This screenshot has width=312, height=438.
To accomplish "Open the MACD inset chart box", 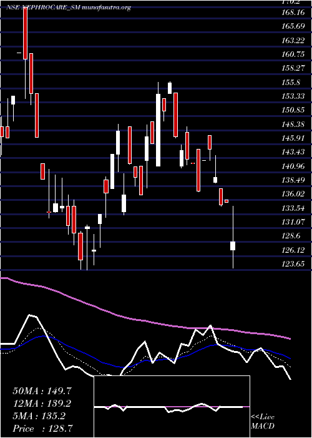I will click(172, 407).
